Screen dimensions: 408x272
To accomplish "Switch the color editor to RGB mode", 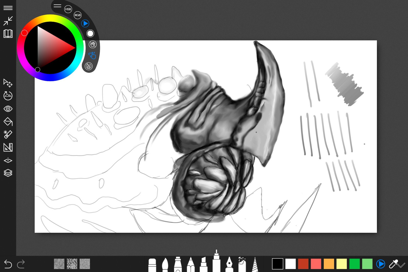I will click(x=78, y=15).
